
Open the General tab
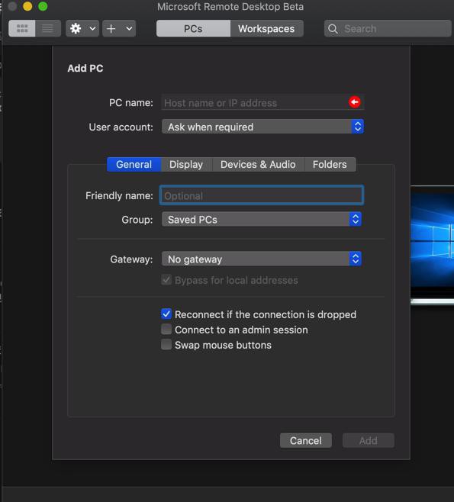coord(134,164)
